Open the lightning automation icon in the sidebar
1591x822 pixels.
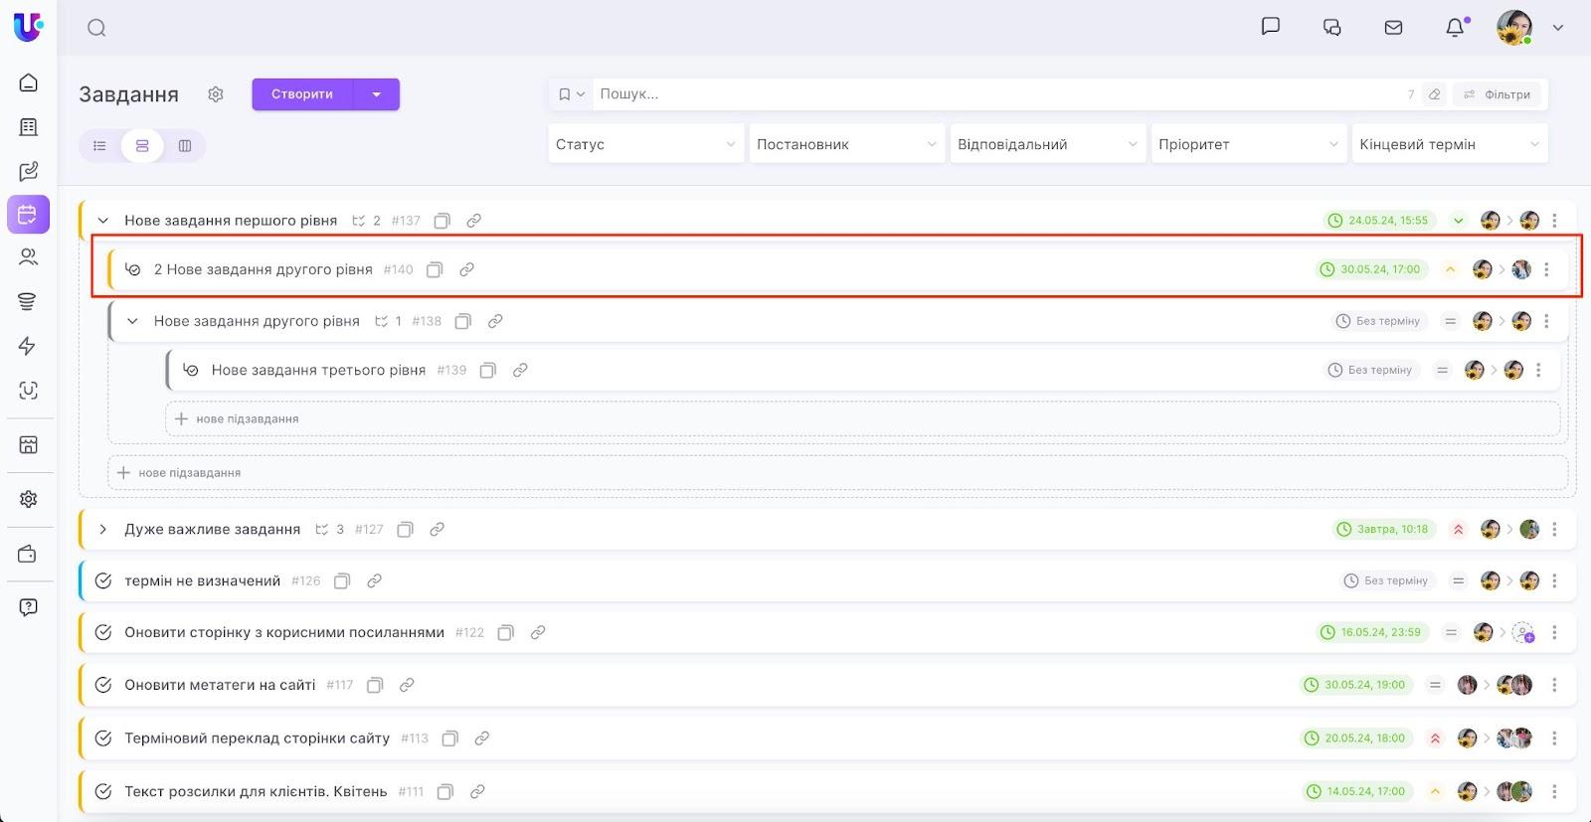(28, 346)
